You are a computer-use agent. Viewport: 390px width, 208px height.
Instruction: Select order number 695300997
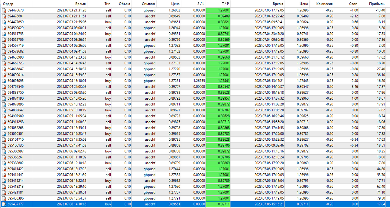point(16,151)
